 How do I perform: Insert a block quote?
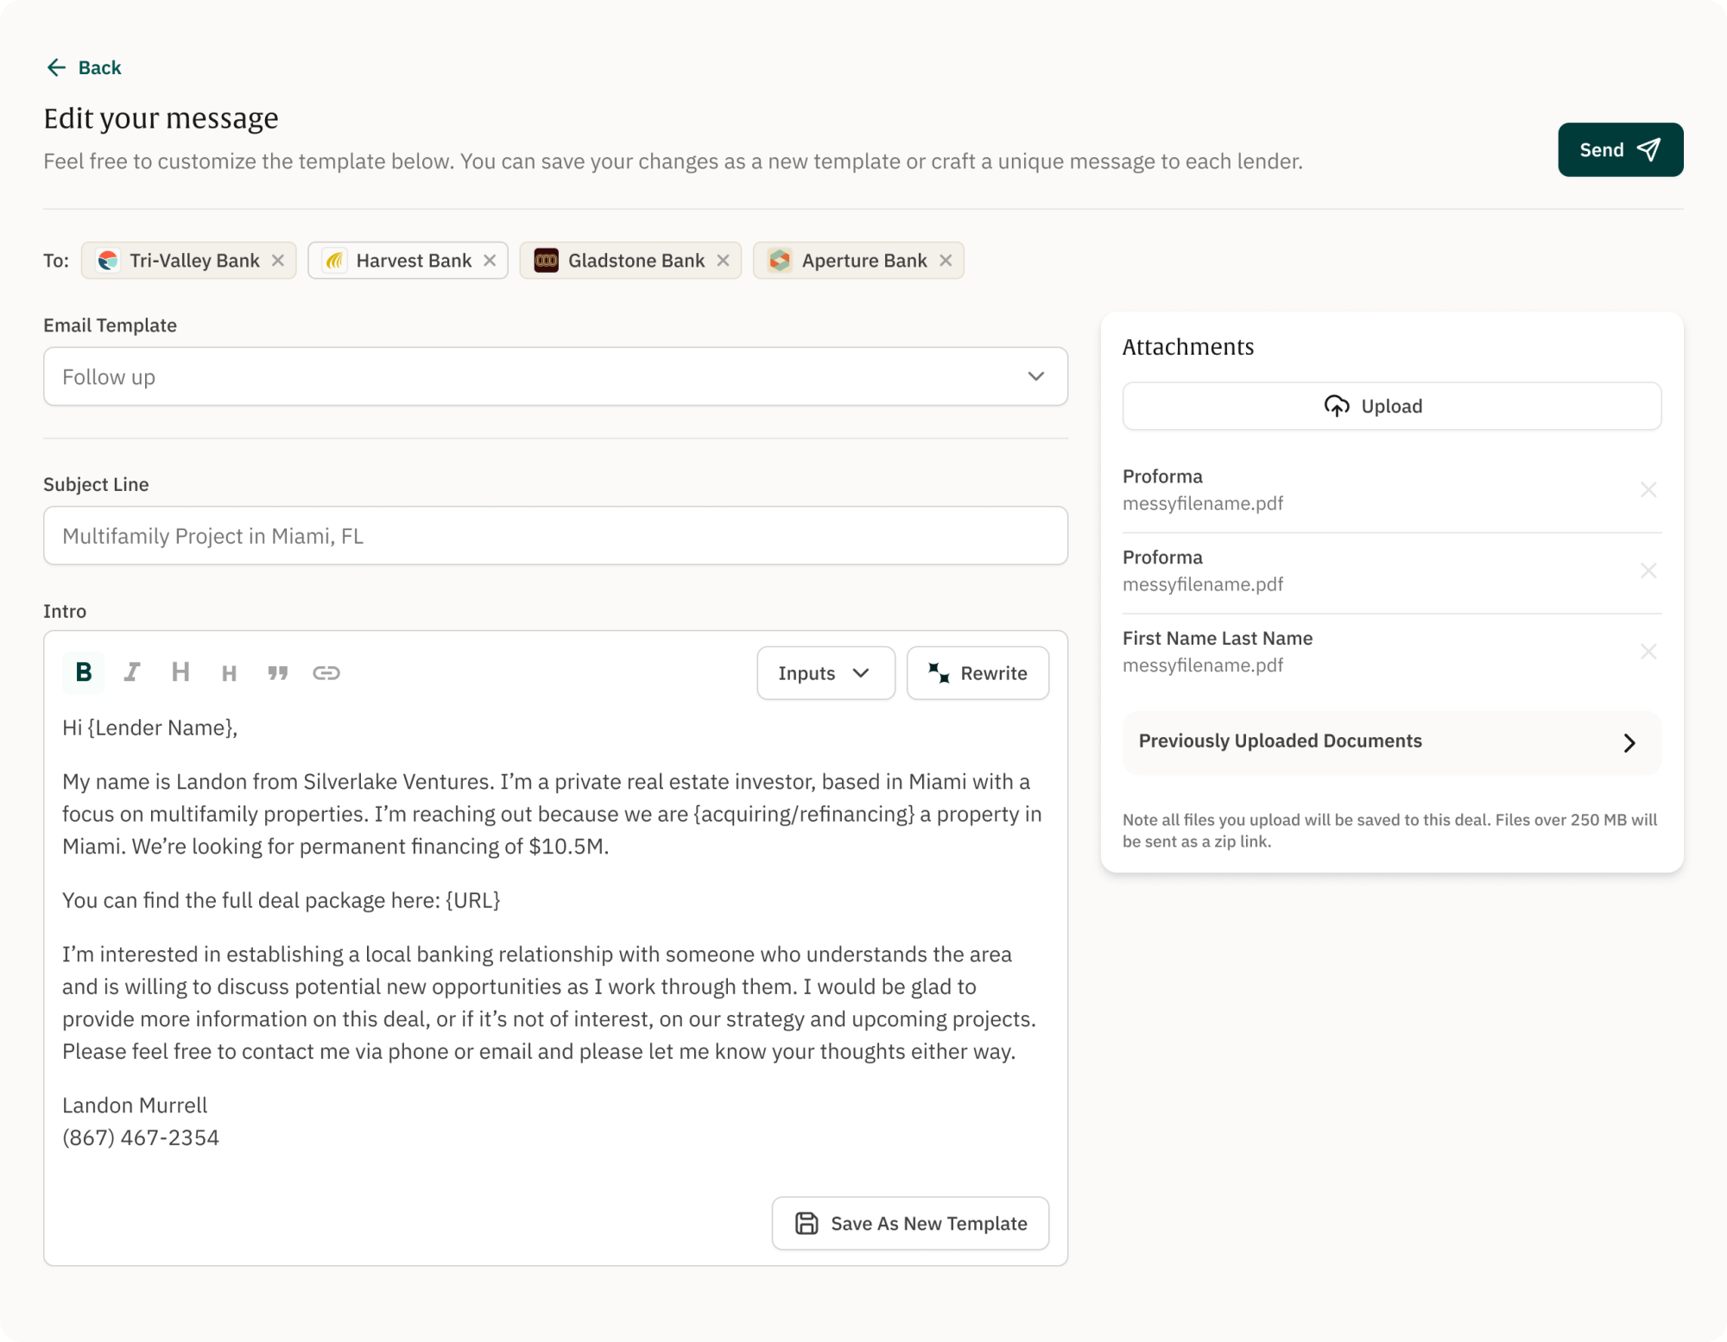point(277,673)
